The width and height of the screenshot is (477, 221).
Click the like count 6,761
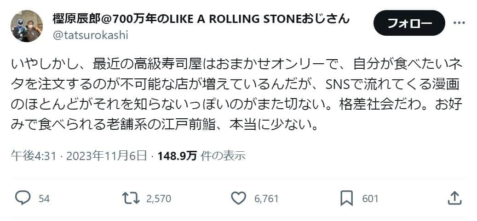click(x=266, y=199)
